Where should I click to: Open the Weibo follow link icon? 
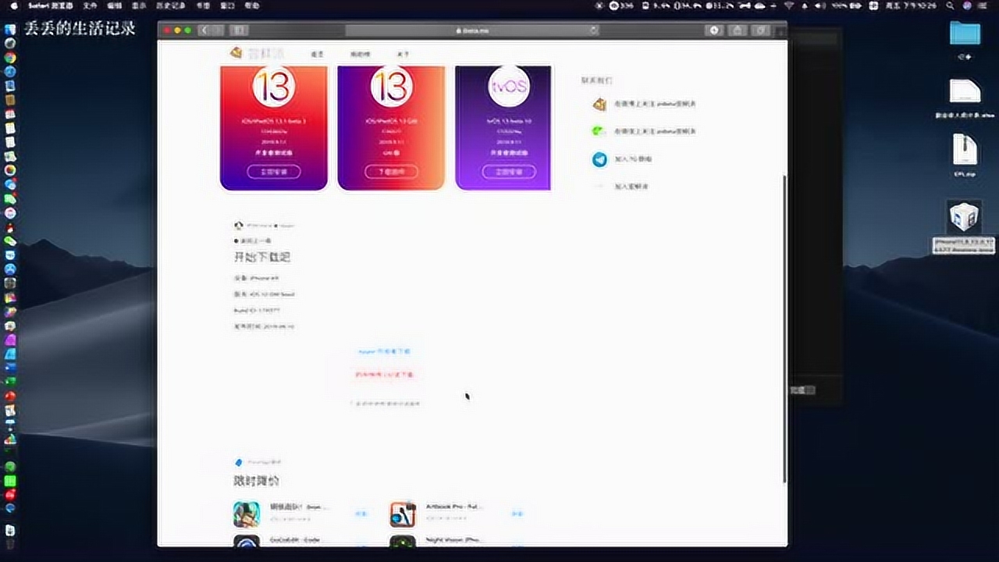599,104
